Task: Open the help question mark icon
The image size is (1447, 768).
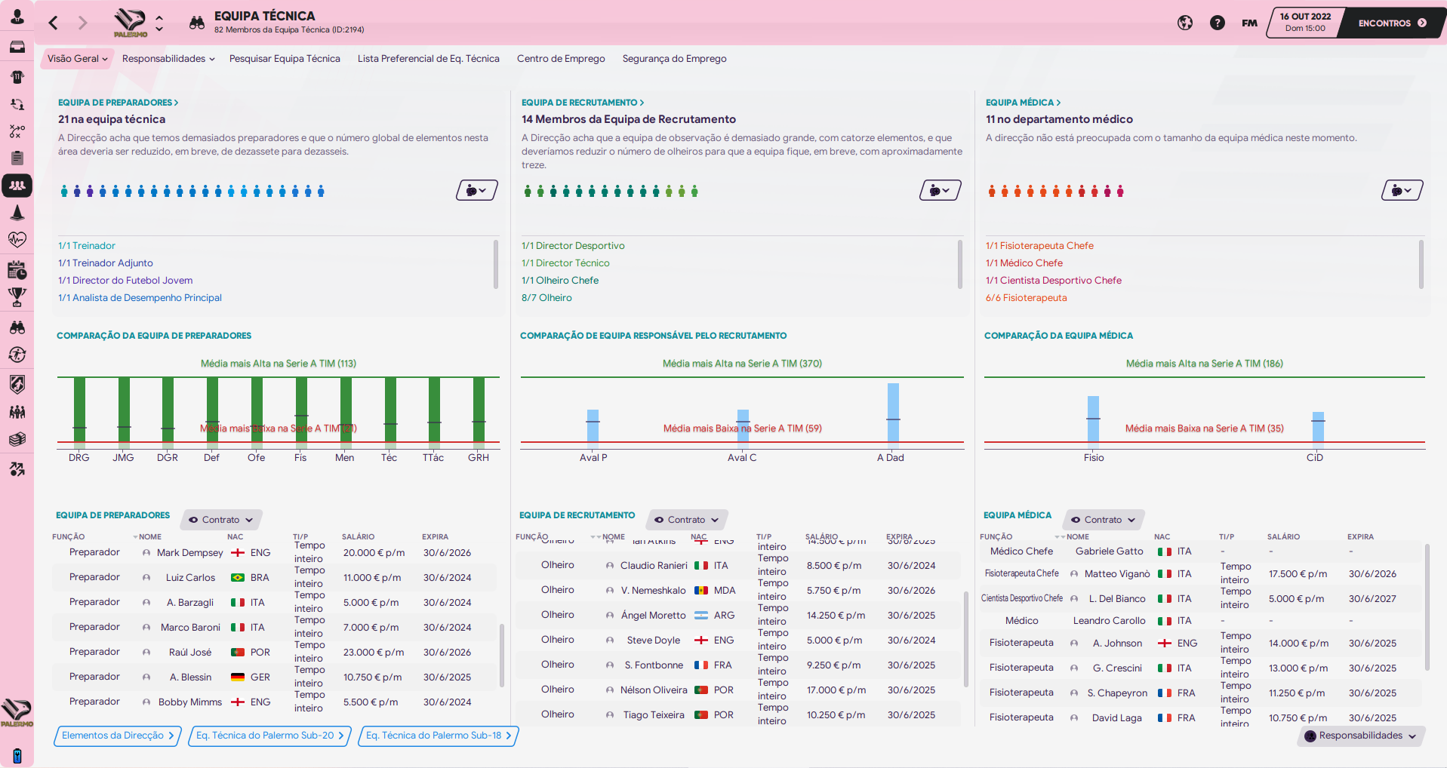Action: coord(1217,23)
